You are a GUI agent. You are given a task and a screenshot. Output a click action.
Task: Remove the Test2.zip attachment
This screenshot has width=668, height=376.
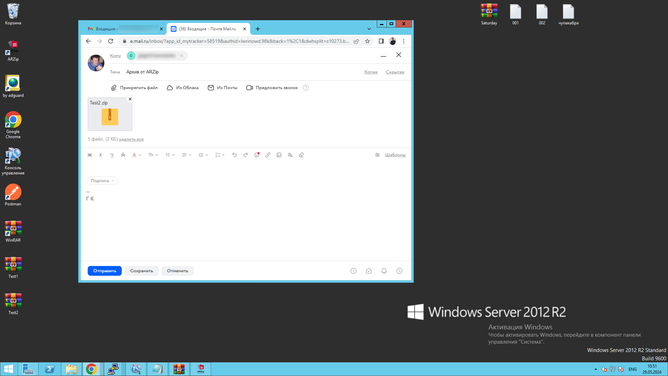130,99
